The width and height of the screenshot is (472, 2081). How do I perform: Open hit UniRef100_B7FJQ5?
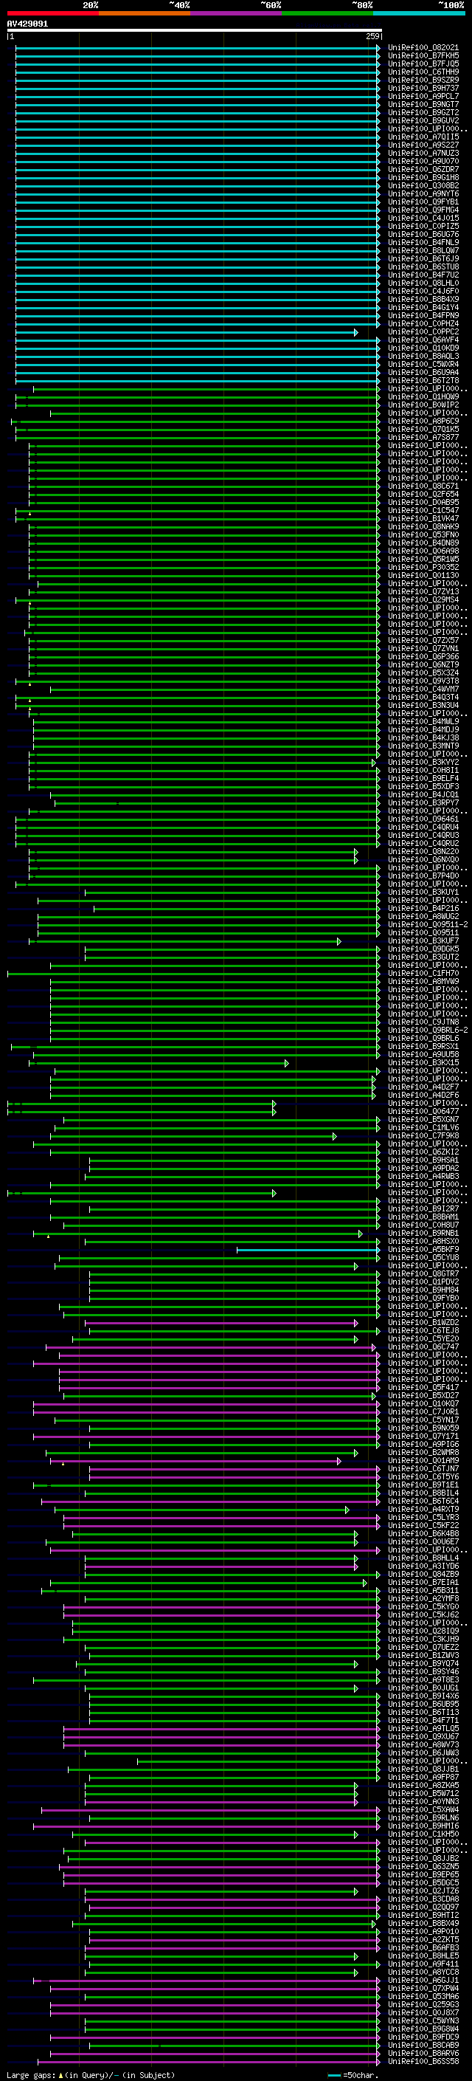pyautogui.click(x=423, y=63)
